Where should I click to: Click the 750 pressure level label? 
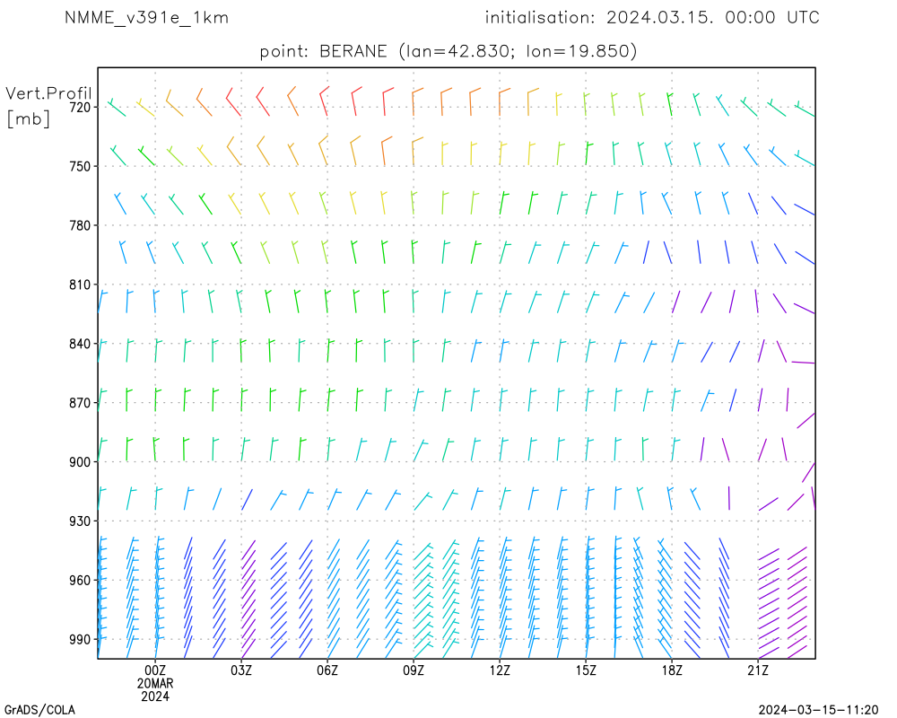point(80,166)
